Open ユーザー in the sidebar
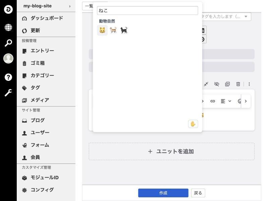Image resolution: width=268 pixels, height=201 pixels. (46, 133)
